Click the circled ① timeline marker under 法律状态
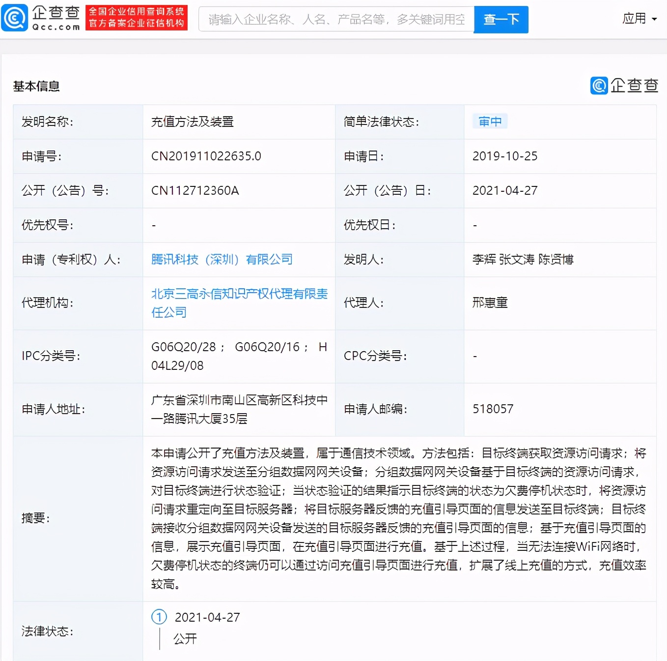 tap(158, 617)
